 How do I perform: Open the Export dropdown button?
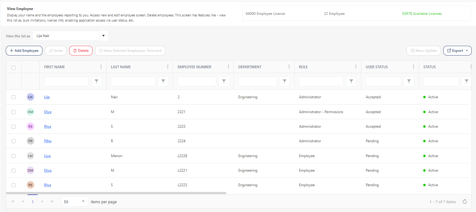click(457, 51)
